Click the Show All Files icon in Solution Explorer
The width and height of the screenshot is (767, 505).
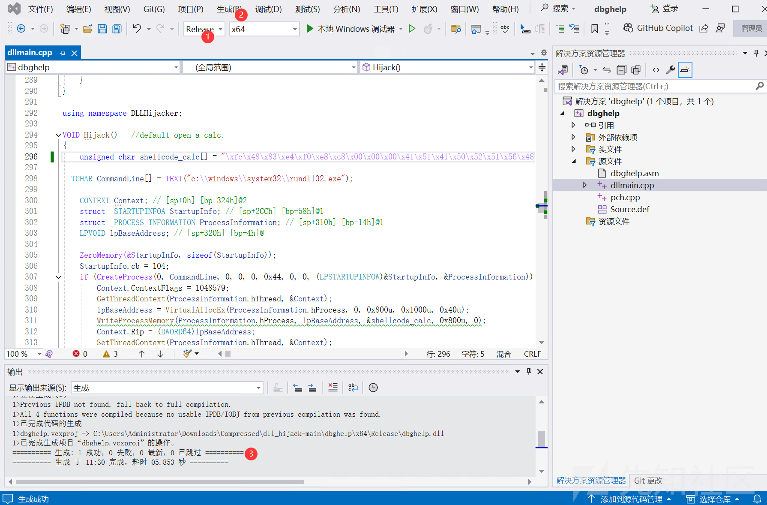[636, 70]
